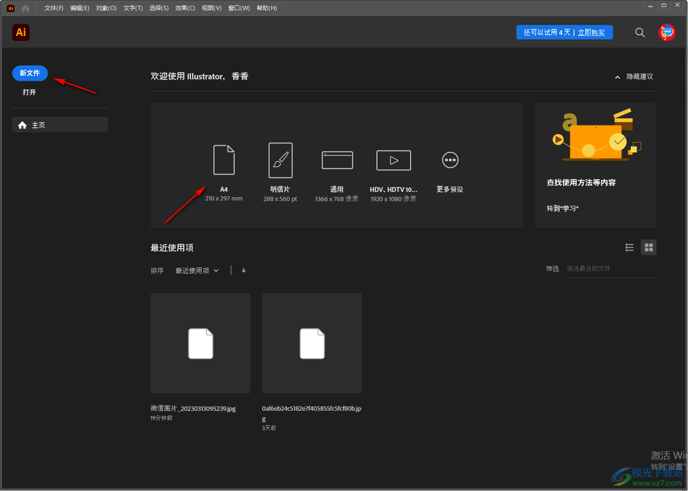Viewport: 688px width, 491px height.
Task: Click the 立即购买 trial link
Action: [x=591, y=32]
